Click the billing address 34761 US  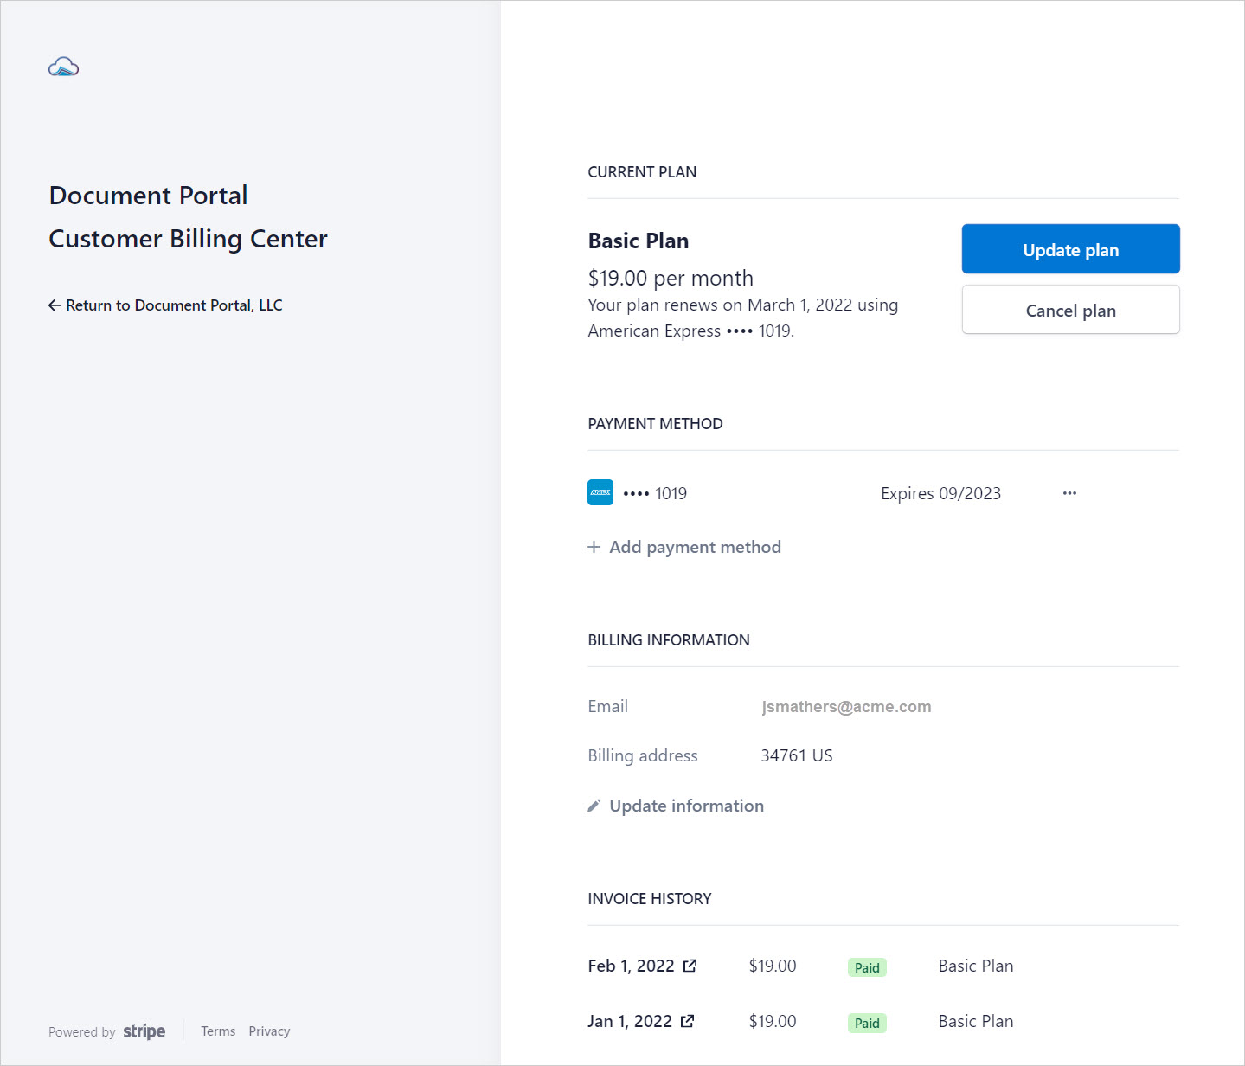796,755
